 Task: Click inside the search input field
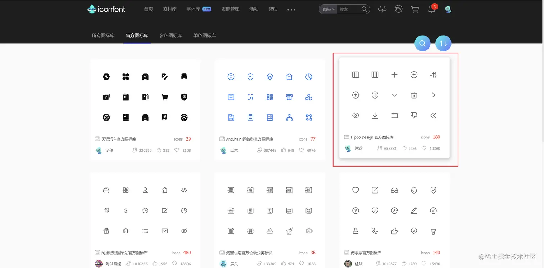(347, 9)
